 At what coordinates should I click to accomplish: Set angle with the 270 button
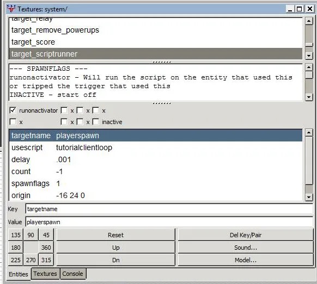pyautogui.click(x=31, y=260)
